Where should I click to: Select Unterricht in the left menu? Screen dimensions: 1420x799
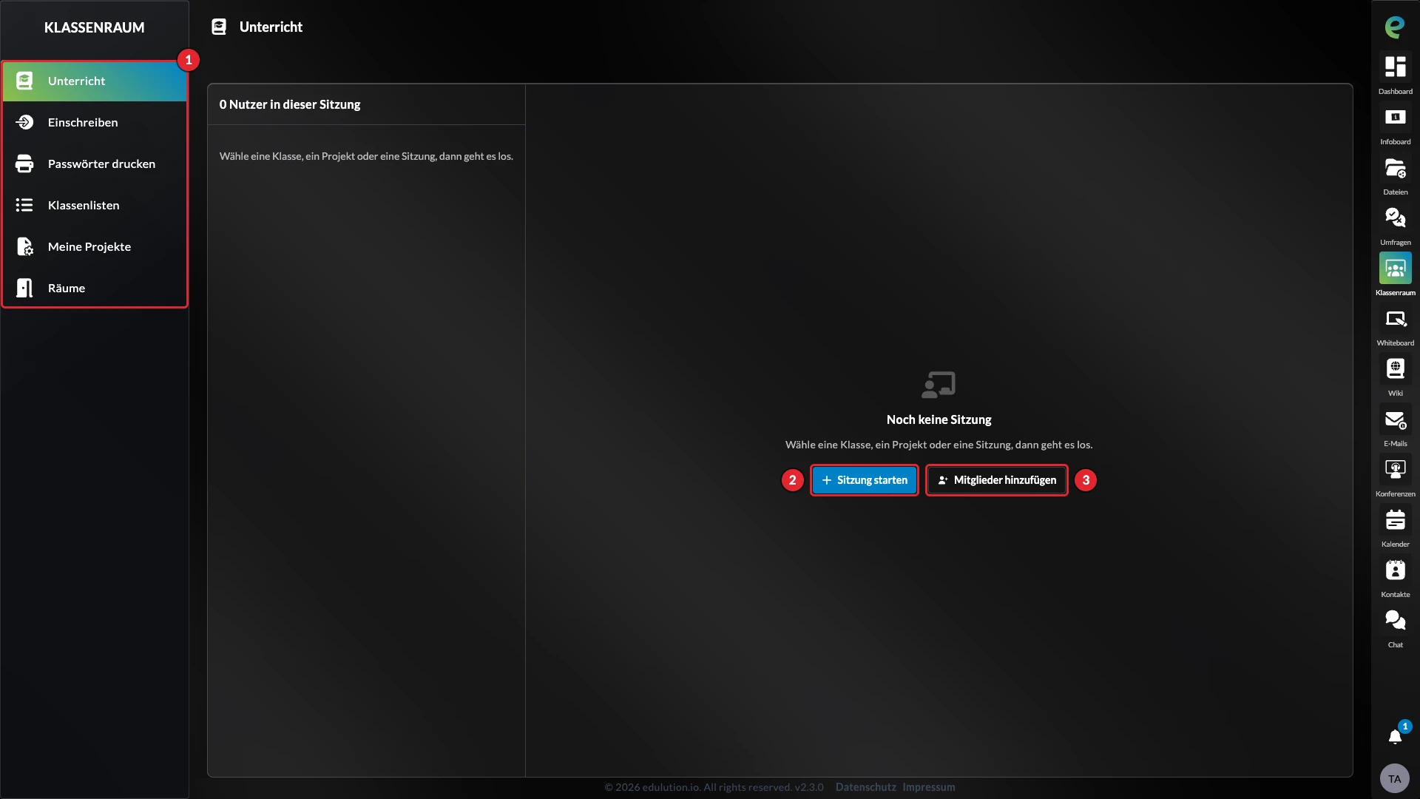point(95,81)
